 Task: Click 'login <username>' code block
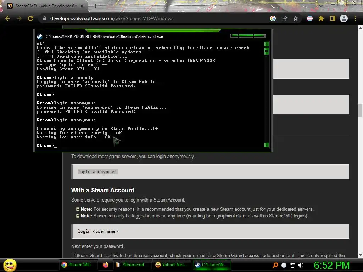[210, 231]
